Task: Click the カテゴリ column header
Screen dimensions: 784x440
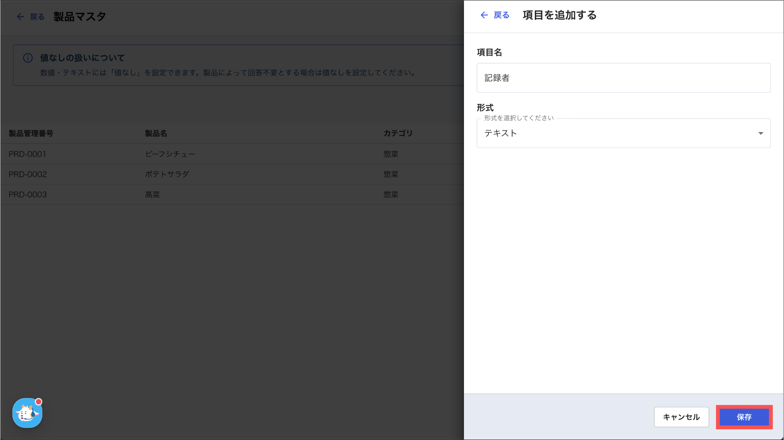Action: tap(398, 133)
